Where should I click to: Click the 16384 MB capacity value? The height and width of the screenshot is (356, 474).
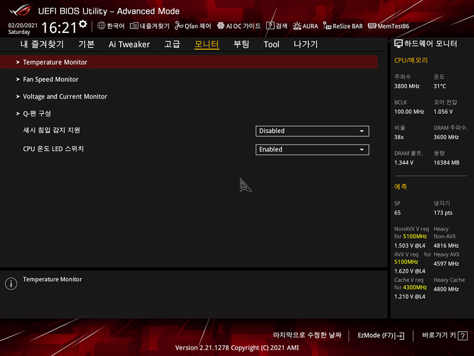[447, 162]
